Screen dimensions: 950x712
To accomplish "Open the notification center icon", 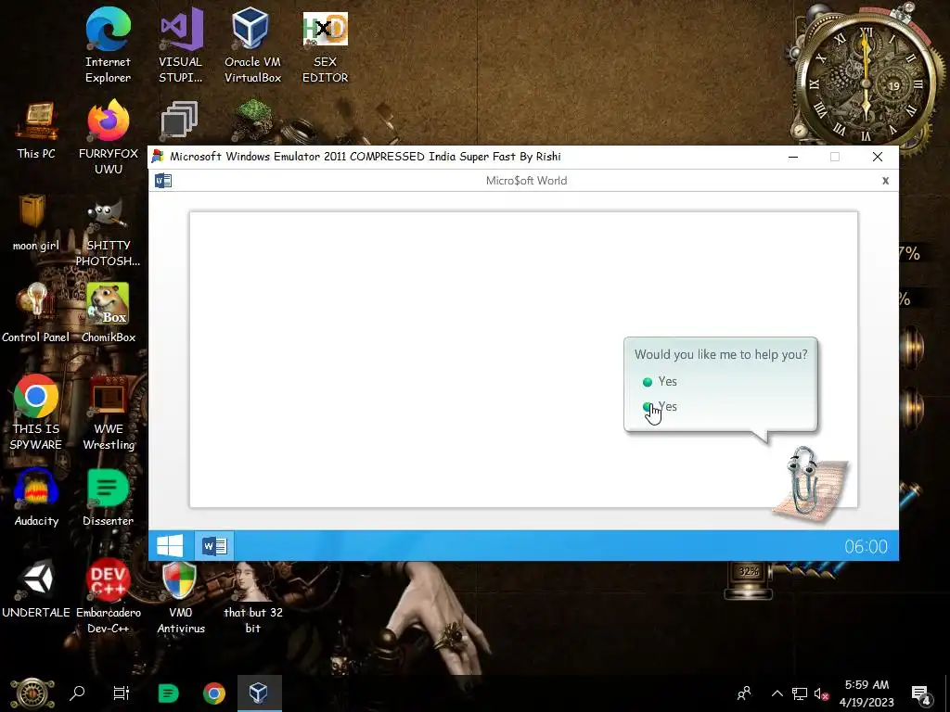I will (x=921, y=693).
